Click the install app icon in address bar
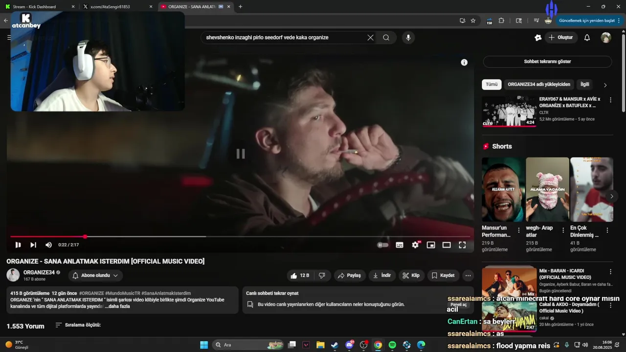The image size is (626, 352). click(462, 21)
